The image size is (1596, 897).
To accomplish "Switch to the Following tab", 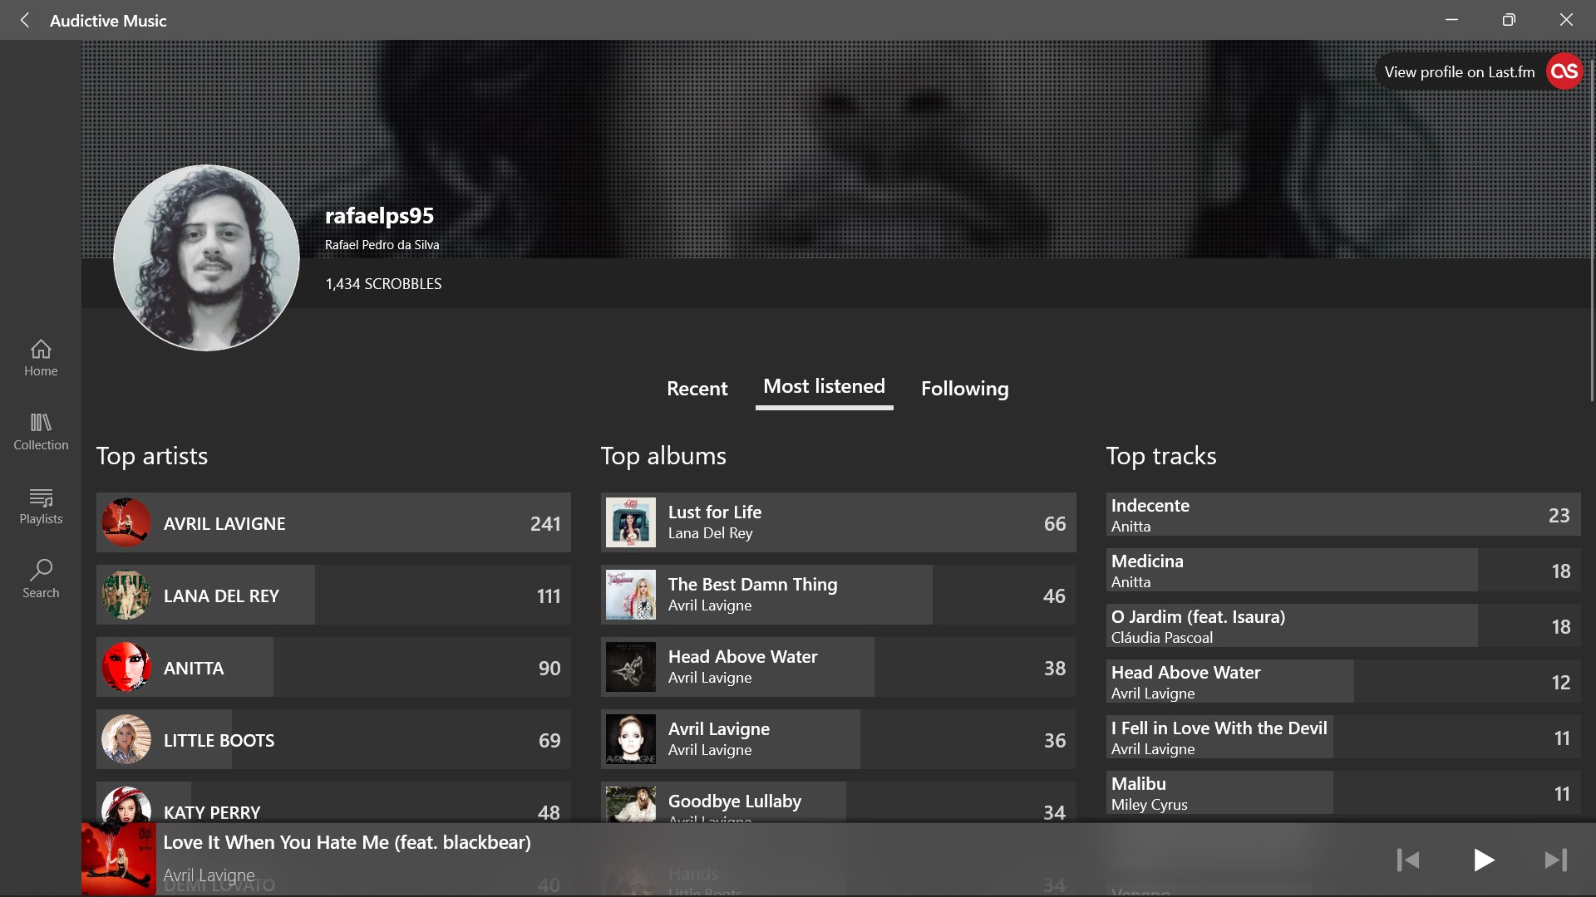I will coord(964,389).
